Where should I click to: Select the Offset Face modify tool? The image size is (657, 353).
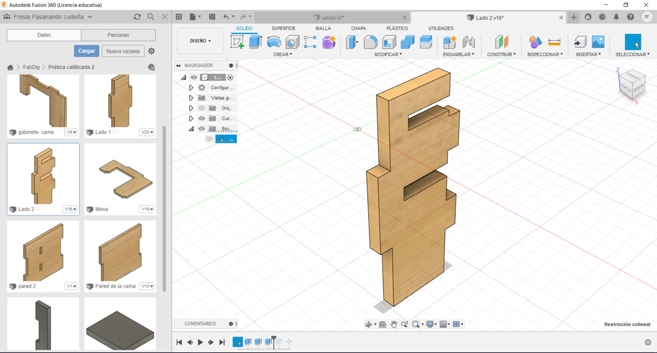point(426,42)
